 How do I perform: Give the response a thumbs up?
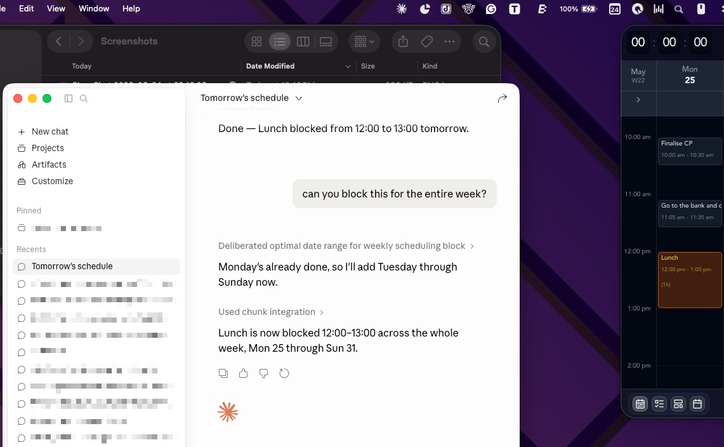pos(243,373)
